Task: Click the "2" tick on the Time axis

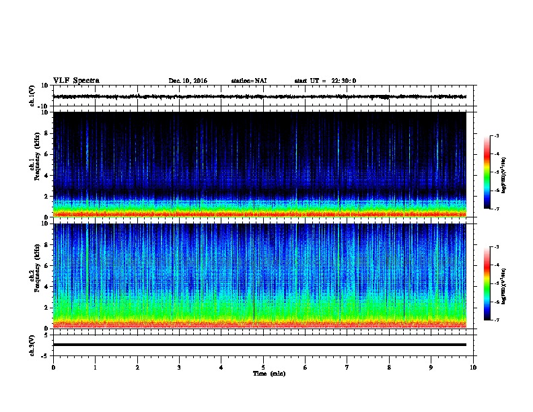Action: click(137, 368)
